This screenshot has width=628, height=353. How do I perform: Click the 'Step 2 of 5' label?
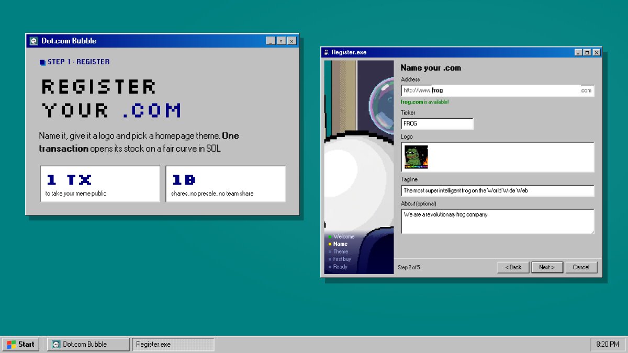pyautogui.click(x=409, y=267)
